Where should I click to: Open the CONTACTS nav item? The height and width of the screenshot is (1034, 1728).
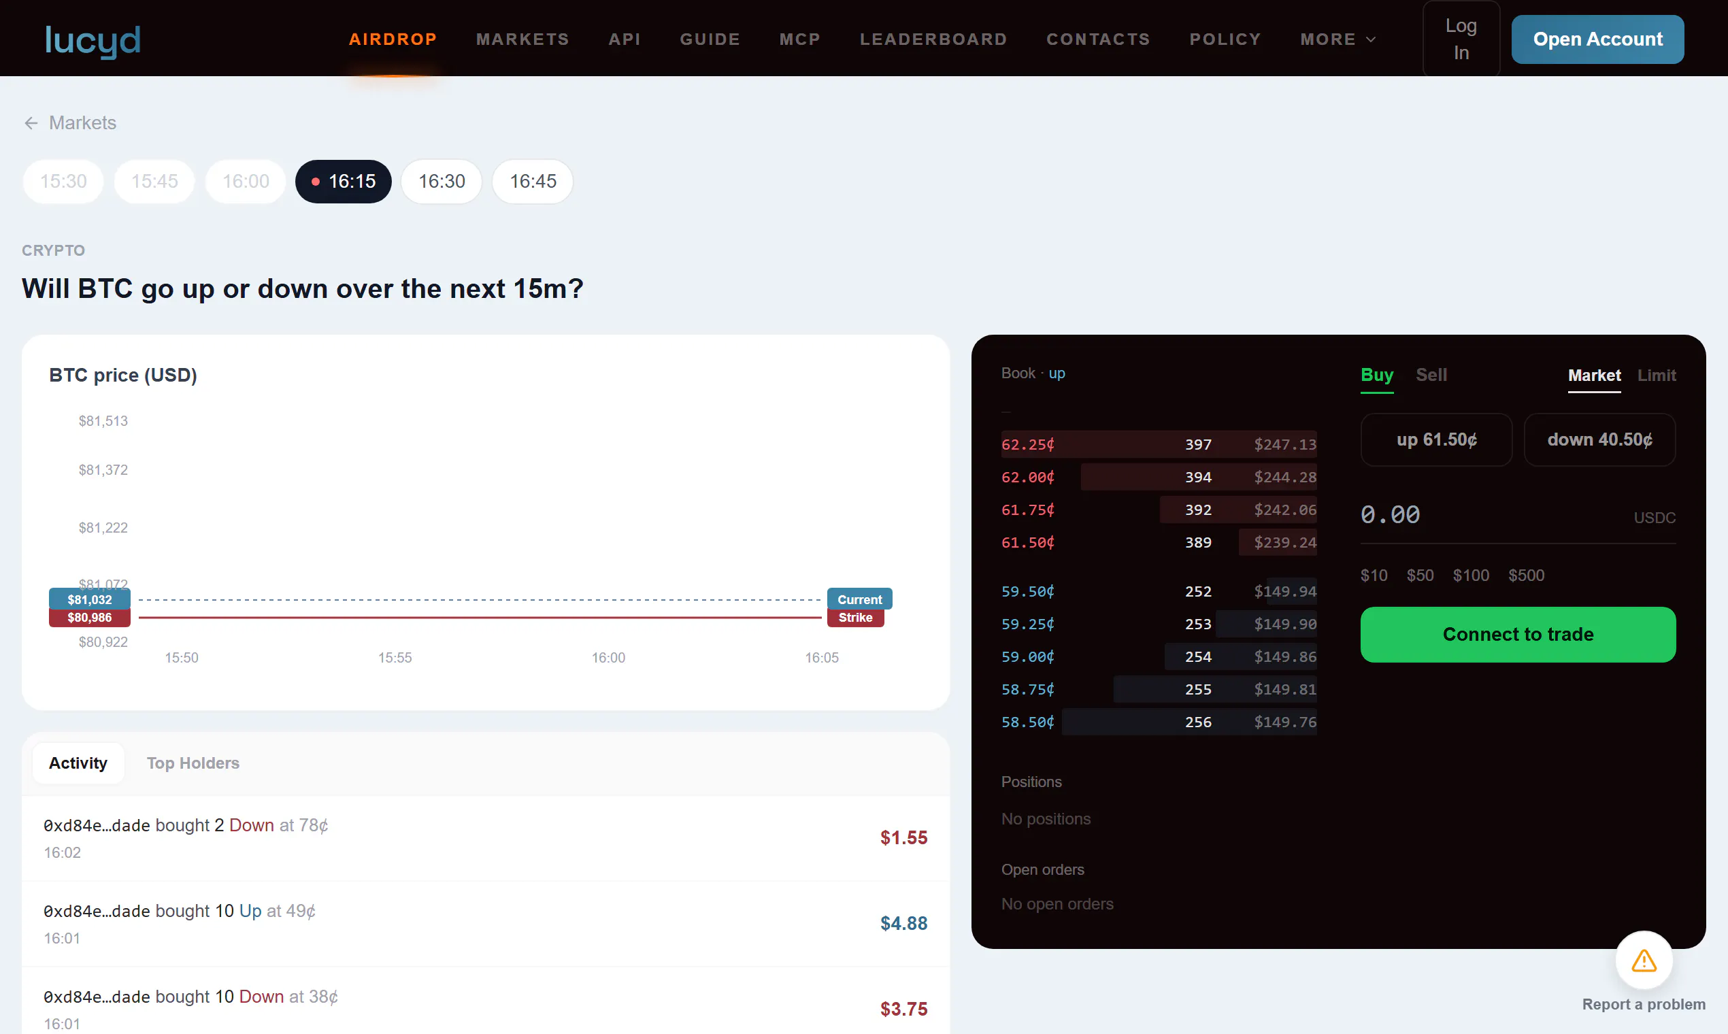pos(1098,39)
